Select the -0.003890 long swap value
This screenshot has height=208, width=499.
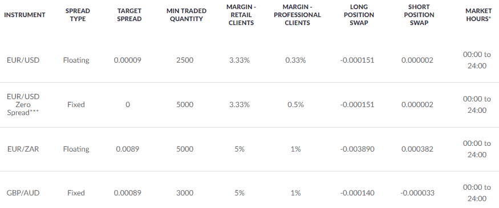pos(357,149)
